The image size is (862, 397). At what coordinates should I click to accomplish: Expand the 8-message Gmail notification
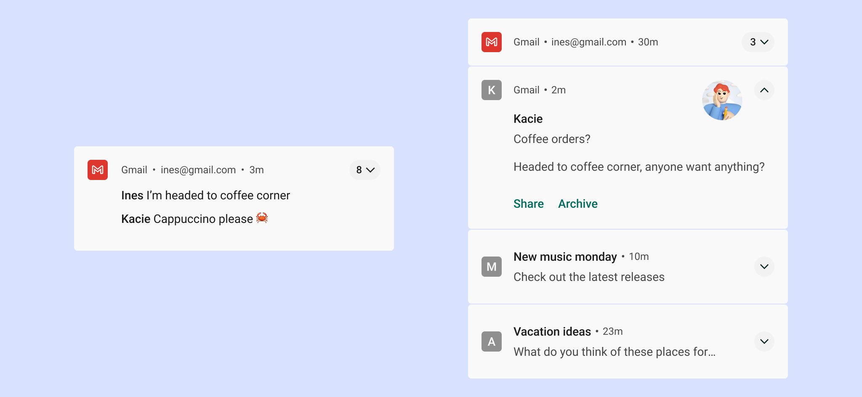[365, 170]
